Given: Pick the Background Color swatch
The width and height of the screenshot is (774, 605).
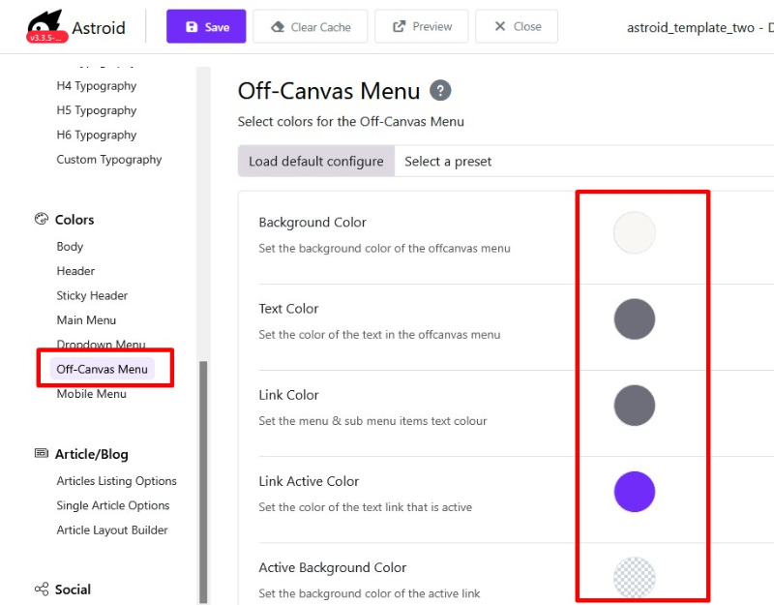Looking at the screenshot, I should pos(635,233).
